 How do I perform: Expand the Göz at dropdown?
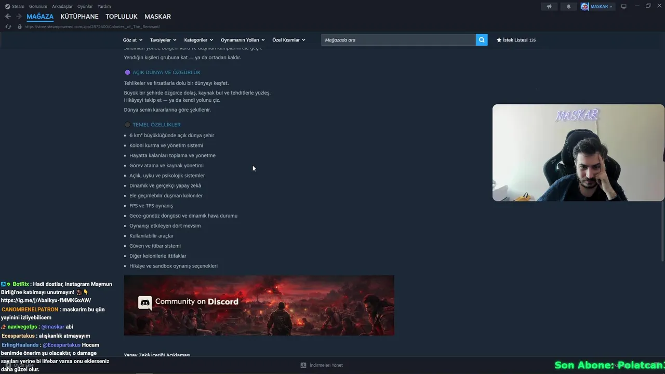(132, 40)
